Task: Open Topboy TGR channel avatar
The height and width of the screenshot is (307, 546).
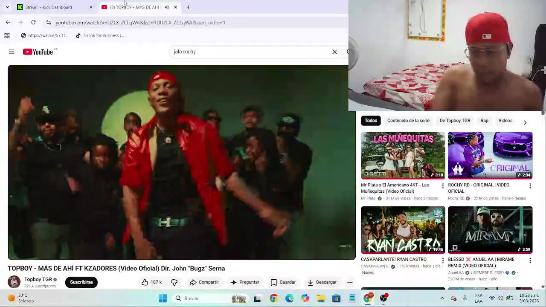Action: [14, 282]
